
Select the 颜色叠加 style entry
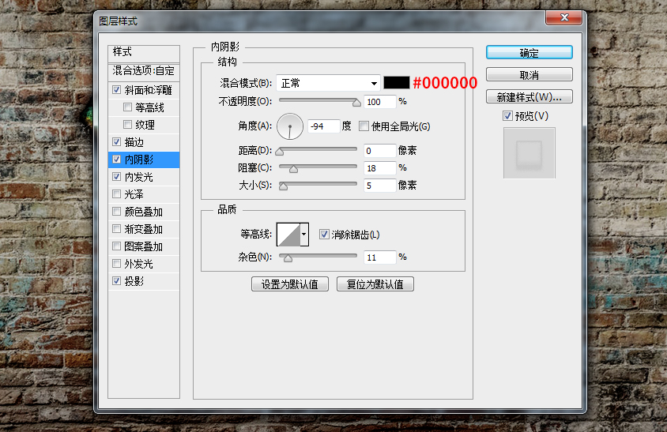tap(144, 212)
